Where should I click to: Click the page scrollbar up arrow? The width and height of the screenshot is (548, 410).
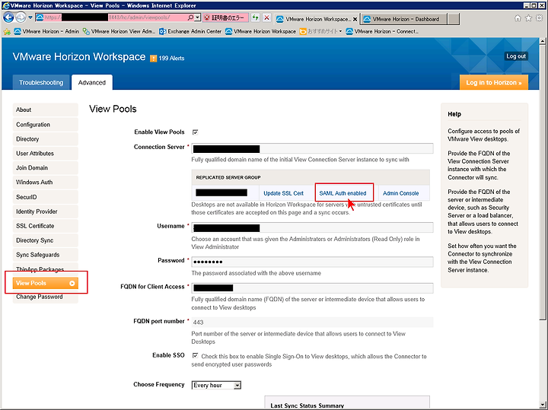tap(543, 41)
